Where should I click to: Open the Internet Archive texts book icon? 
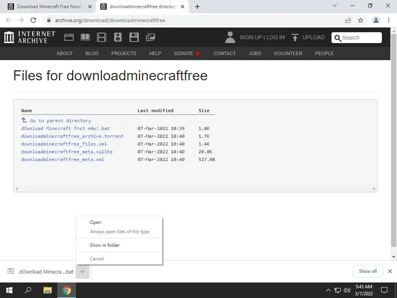click(85, 37)
